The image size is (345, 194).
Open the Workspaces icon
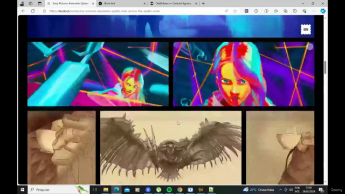[31, 4]
